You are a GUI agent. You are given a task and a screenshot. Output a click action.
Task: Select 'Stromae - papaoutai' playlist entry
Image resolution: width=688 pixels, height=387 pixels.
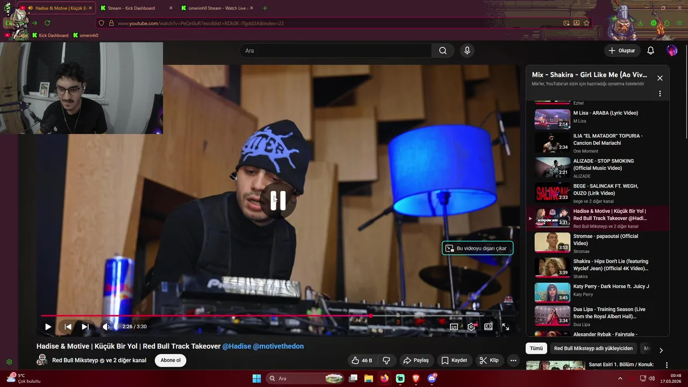pyautogui.click(x=597, y=243)
